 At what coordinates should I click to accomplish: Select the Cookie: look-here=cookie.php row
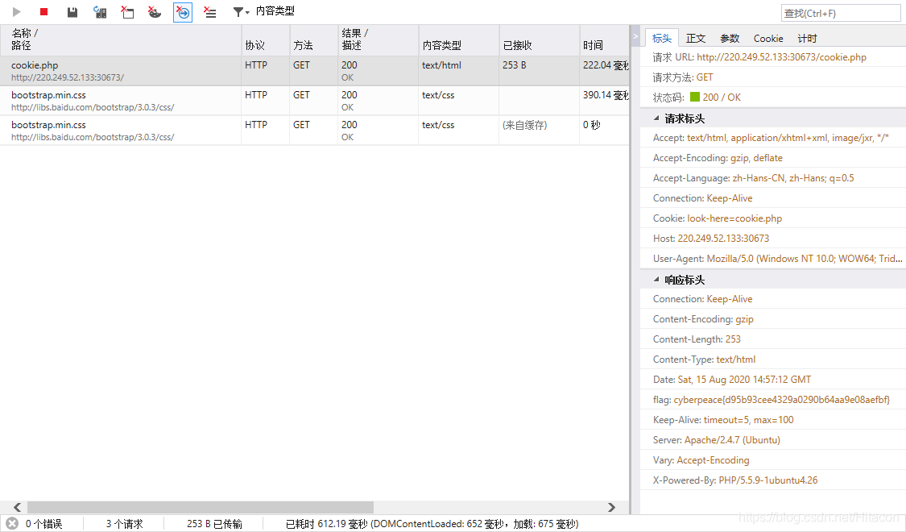(773, 218)
